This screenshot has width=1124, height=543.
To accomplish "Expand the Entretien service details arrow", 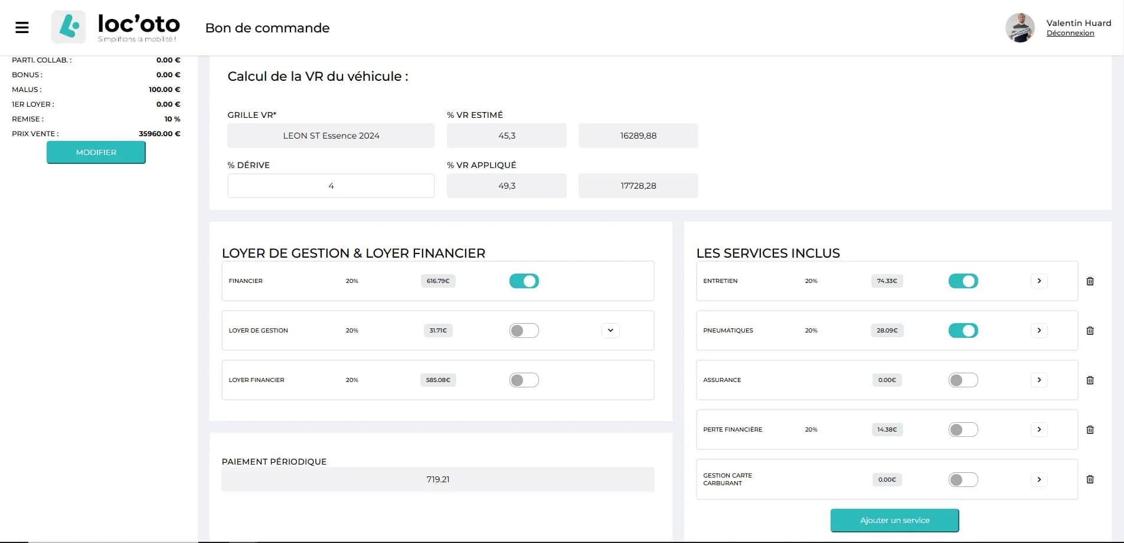I will pyautogui.click(x=1039, y=281).
